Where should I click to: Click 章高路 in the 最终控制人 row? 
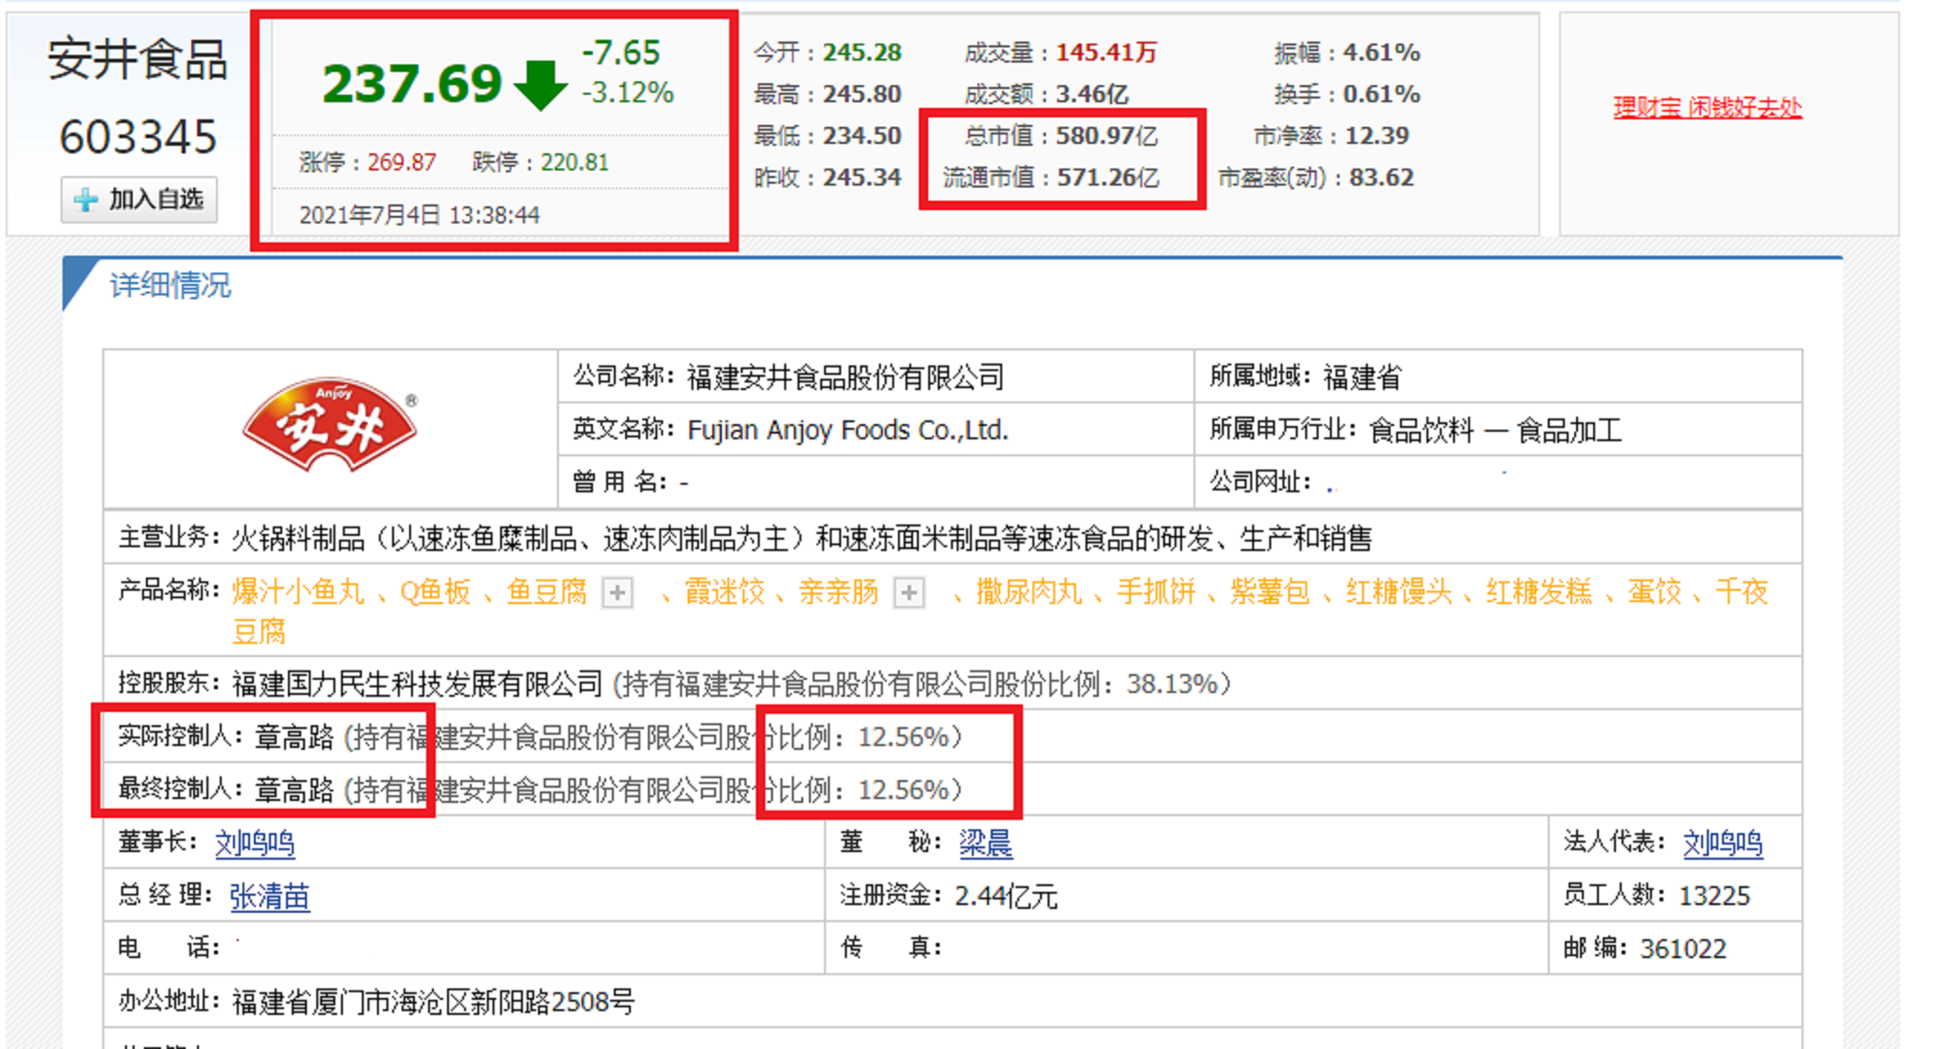pos(295,790)
